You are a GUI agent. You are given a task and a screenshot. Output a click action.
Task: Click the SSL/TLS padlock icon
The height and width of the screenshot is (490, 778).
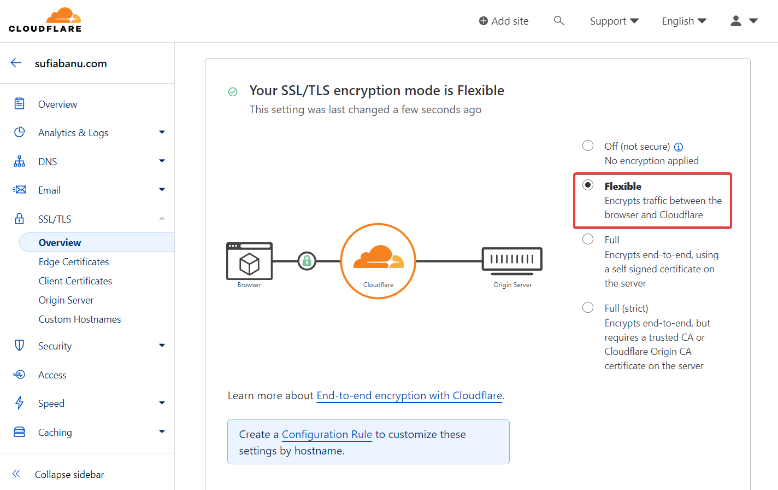(20, 219)
